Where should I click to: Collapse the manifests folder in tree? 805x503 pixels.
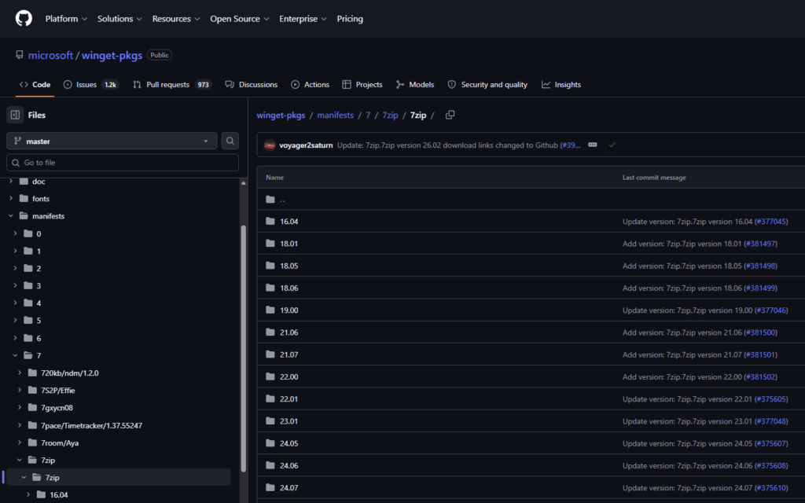(x=11, y=216)
